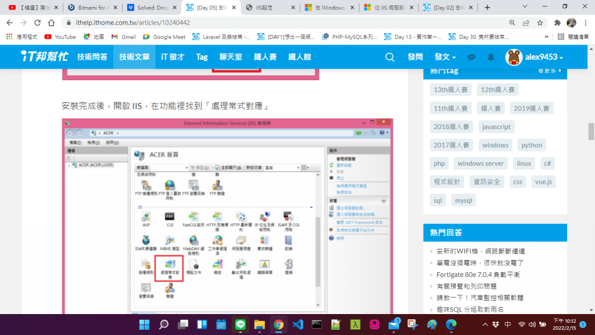Open the 技術問答 nav item
Image resolution: width=595 pixels, height=335 pixels.
click(92, 57)
